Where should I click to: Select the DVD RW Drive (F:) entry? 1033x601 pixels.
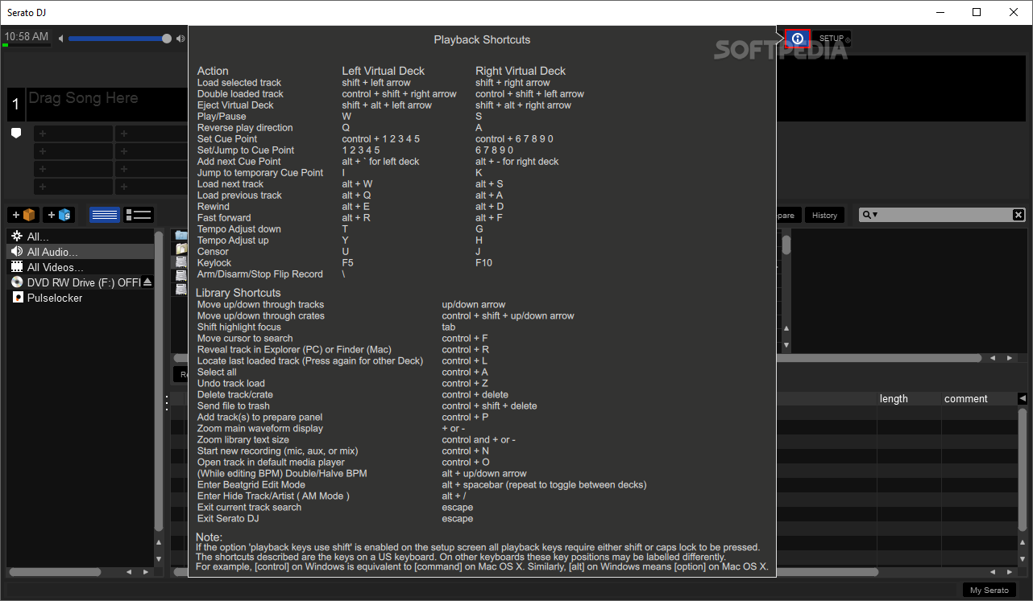point(74,282)
